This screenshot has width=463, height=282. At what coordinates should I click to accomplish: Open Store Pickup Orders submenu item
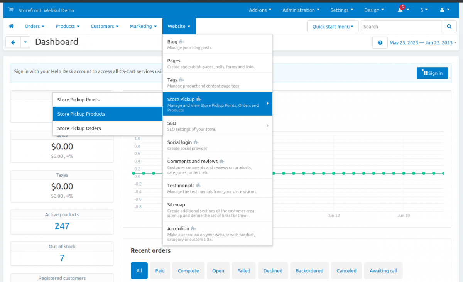pyautogui.click(x=108, y=128)
